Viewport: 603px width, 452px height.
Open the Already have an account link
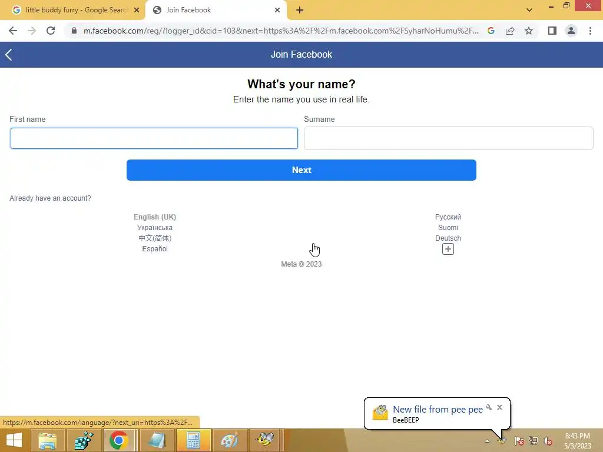50,198
